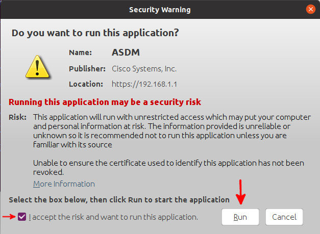Click the Publisher: field label

[x=87, y=69]
